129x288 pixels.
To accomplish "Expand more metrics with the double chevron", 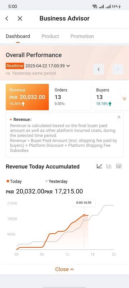I will (x=124, y=99).
